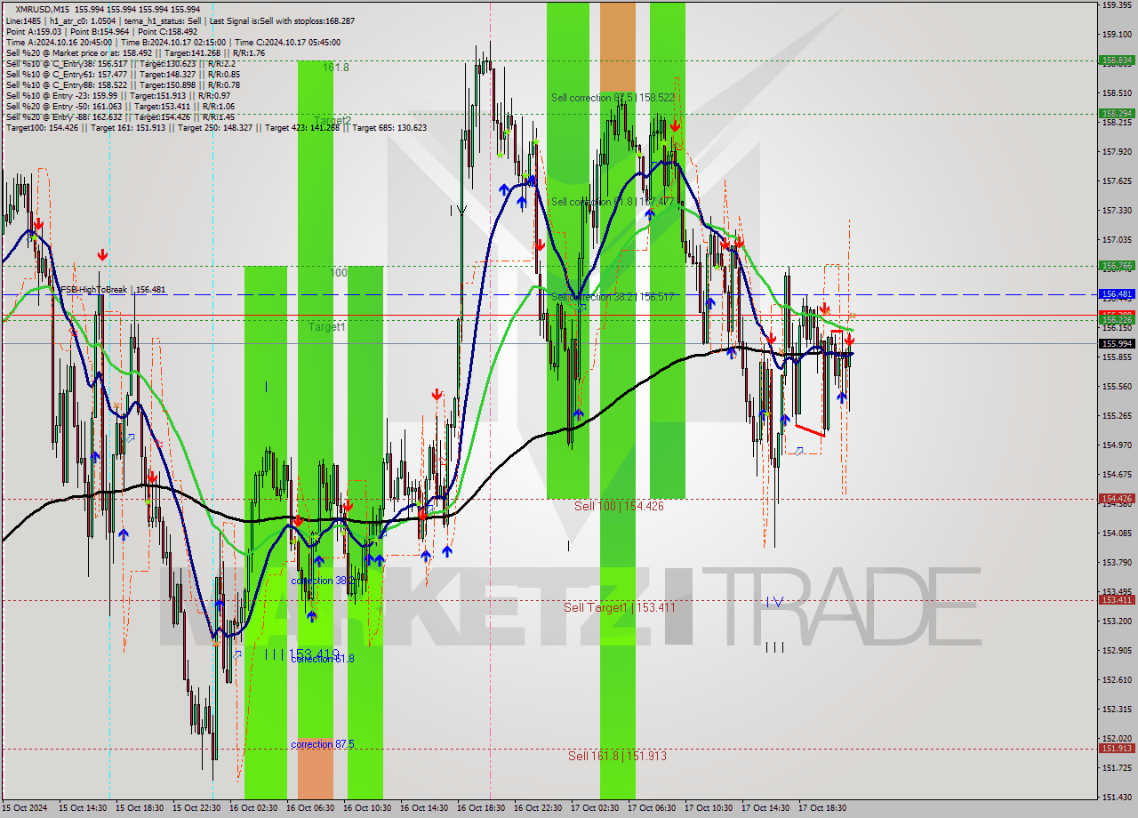The height and width of the screenshot is (818, 1138).
Task: Click the '17 Oct 18:30' time axis label
Action: click(822, 808)
